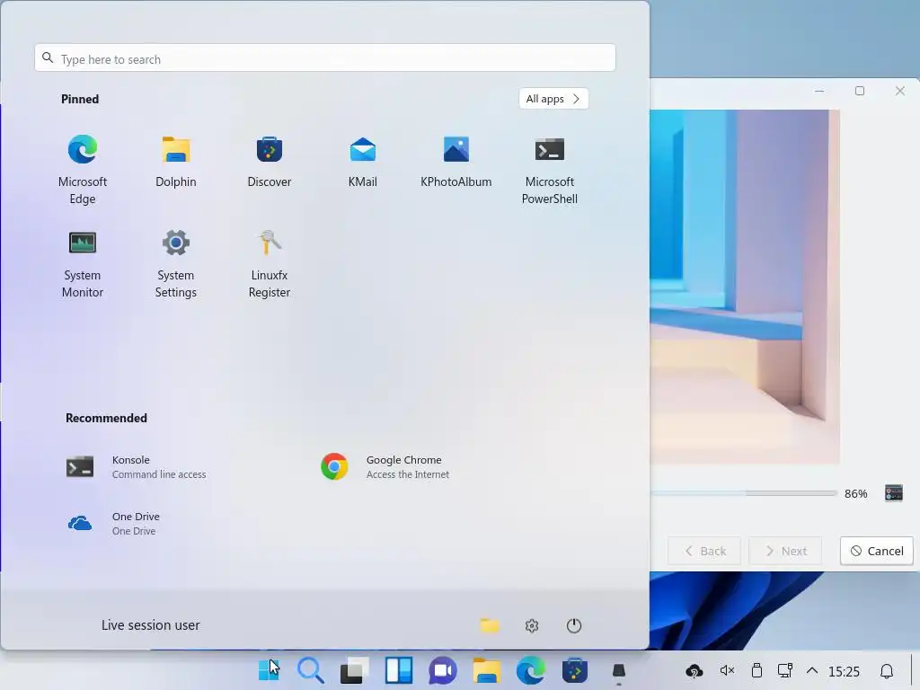This screenshot has width=920, height=690.
Task: Open Google Chrome from Recommended
Action: [x=385, y=467]
